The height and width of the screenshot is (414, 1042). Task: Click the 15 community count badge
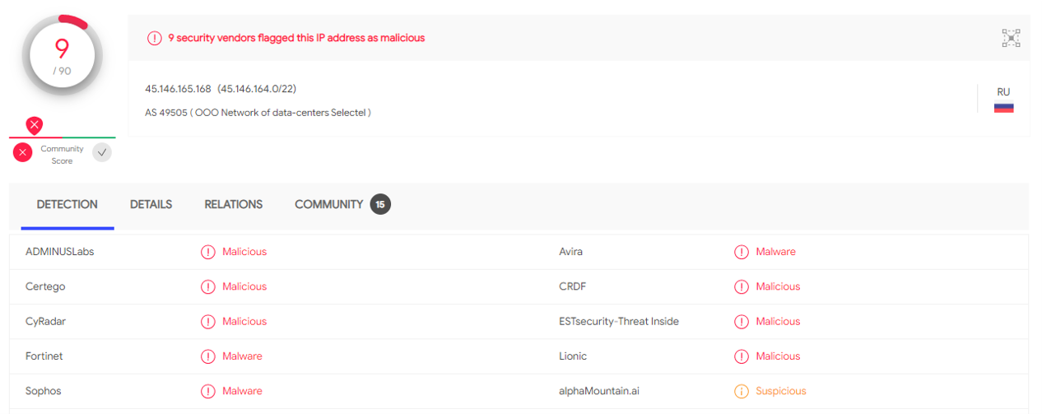[380, 204]
